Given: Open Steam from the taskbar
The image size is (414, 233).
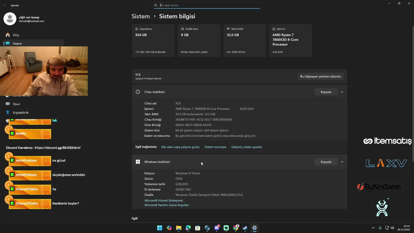Looking at the screenshot, I should click(245, 228).
